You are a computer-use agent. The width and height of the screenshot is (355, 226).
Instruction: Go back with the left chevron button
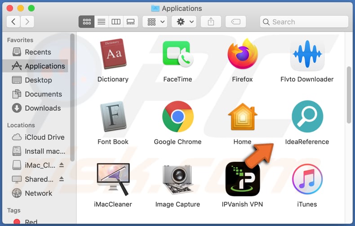pos(13,22)
